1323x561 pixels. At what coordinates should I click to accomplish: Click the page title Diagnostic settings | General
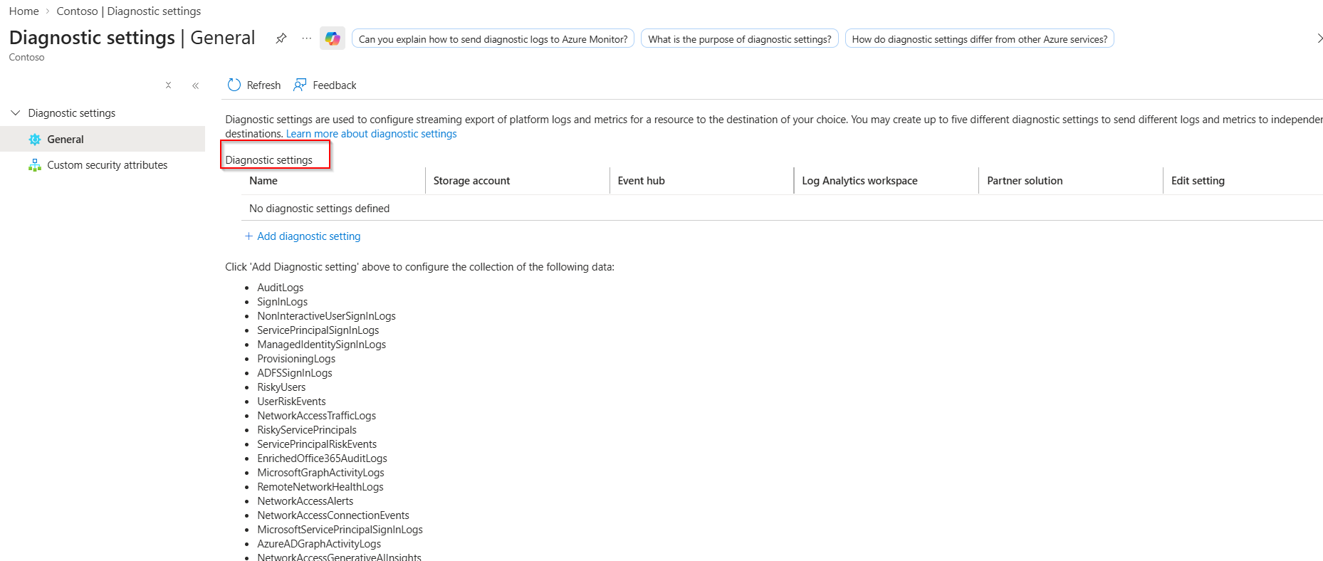pos(132,38)
